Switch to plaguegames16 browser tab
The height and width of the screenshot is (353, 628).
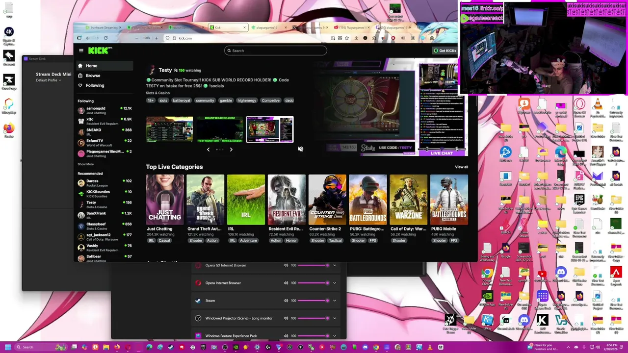[x=268, y=27]
